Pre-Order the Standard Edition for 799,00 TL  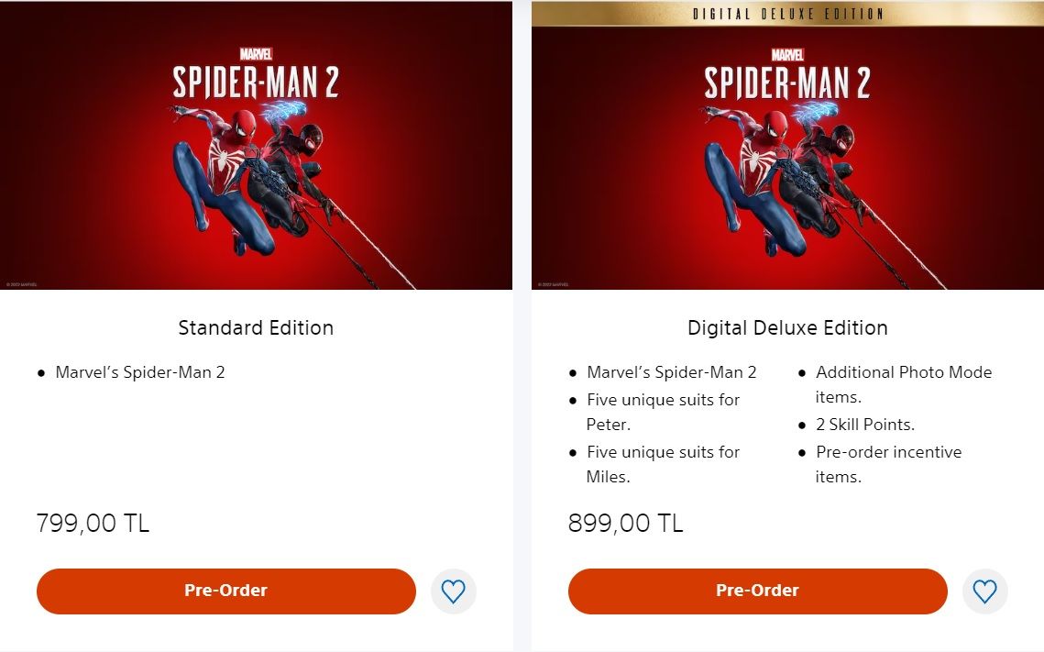pos(226,591)
